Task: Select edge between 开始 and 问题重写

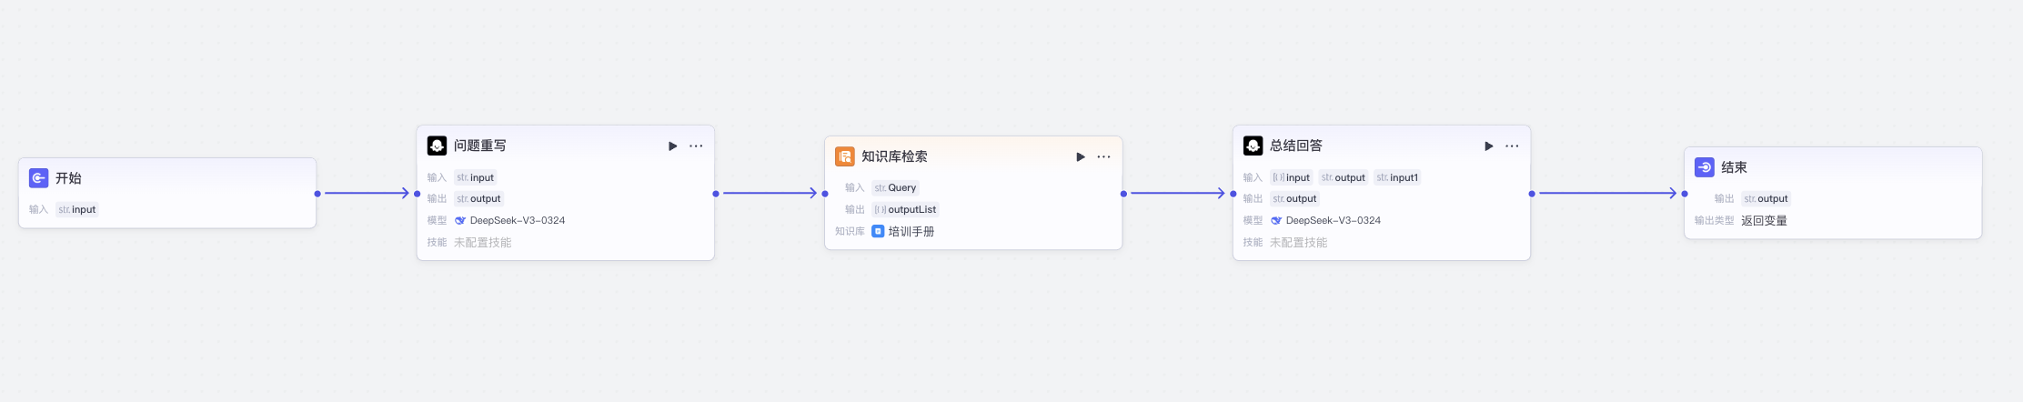Action: coord(367,193)
